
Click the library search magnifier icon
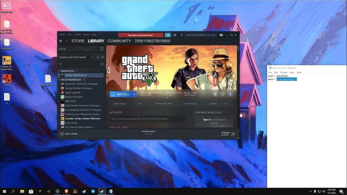tap(61, 64)
